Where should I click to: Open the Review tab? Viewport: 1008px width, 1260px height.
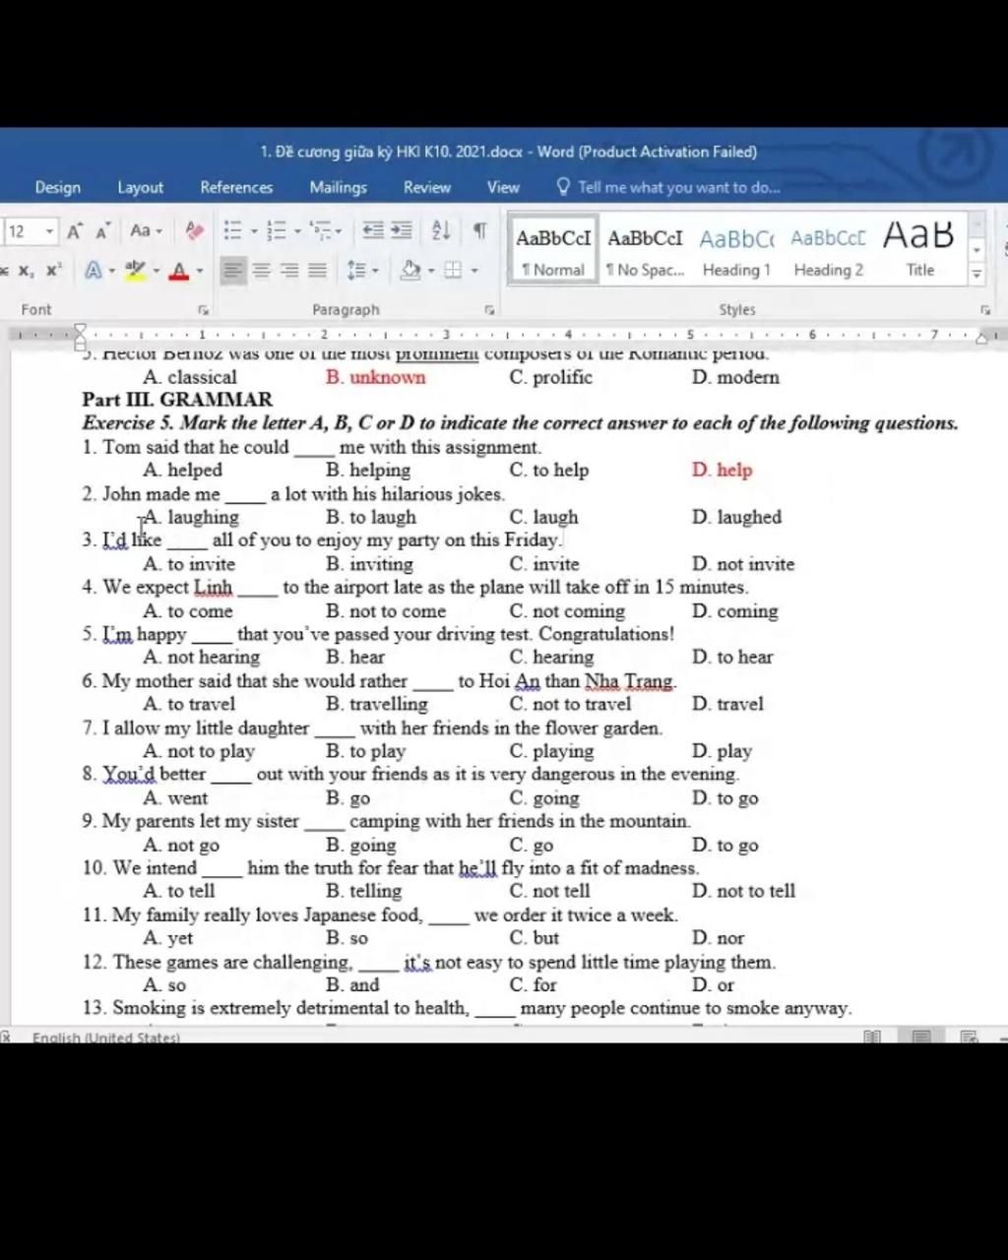tap(427, 187)
